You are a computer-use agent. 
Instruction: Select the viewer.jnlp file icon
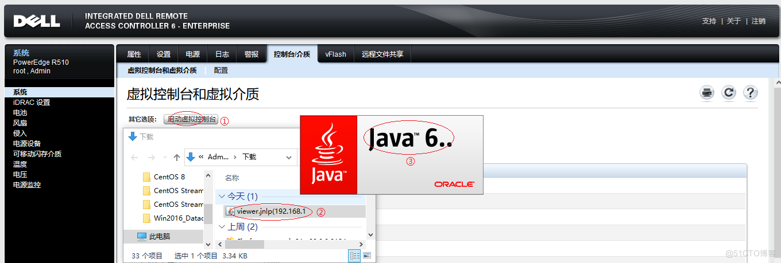coord(231,211)
